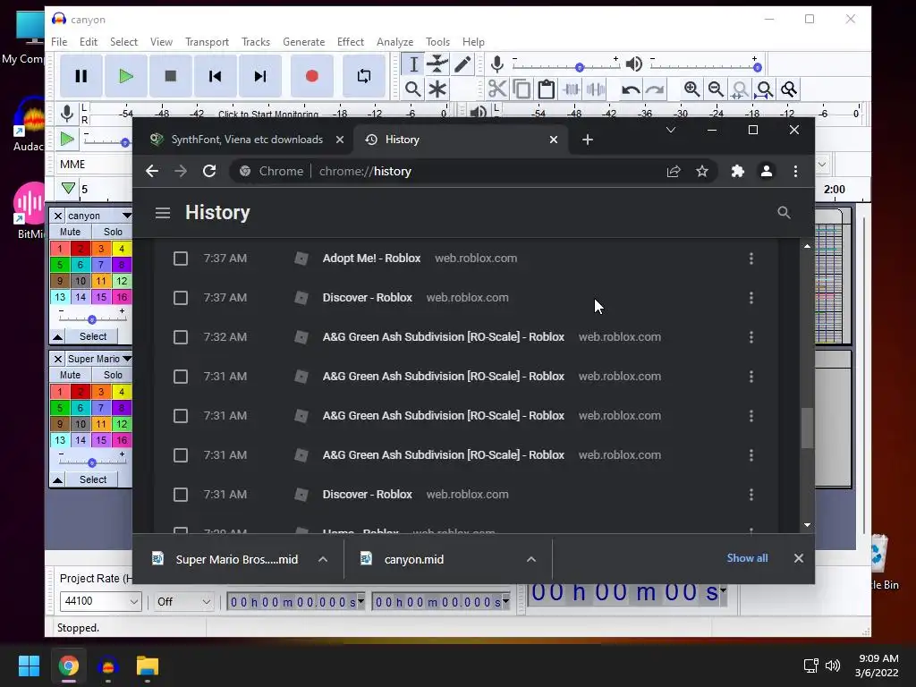Screen dimensions: 916x687
Task: Toggle MIDI channel 1 on canyon track
Action: click(x=60, y=249)
